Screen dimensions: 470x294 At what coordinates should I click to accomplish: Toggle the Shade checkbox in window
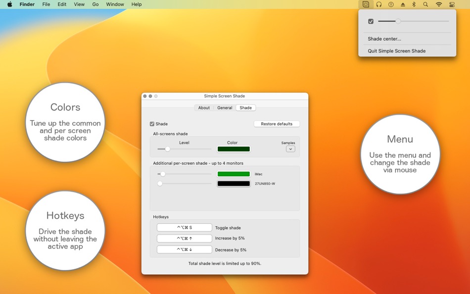[x=152, y=124]
